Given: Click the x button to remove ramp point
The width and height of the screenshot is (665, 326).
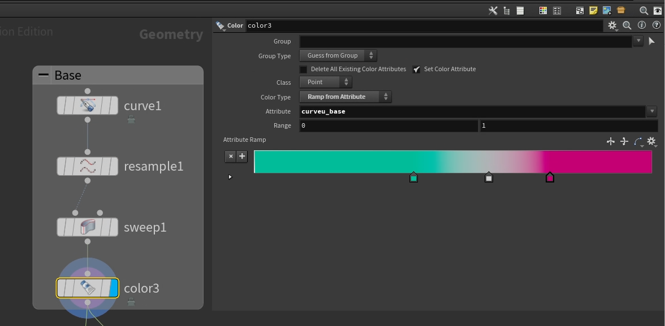Looking at the screenshot, I should [231, 157].
